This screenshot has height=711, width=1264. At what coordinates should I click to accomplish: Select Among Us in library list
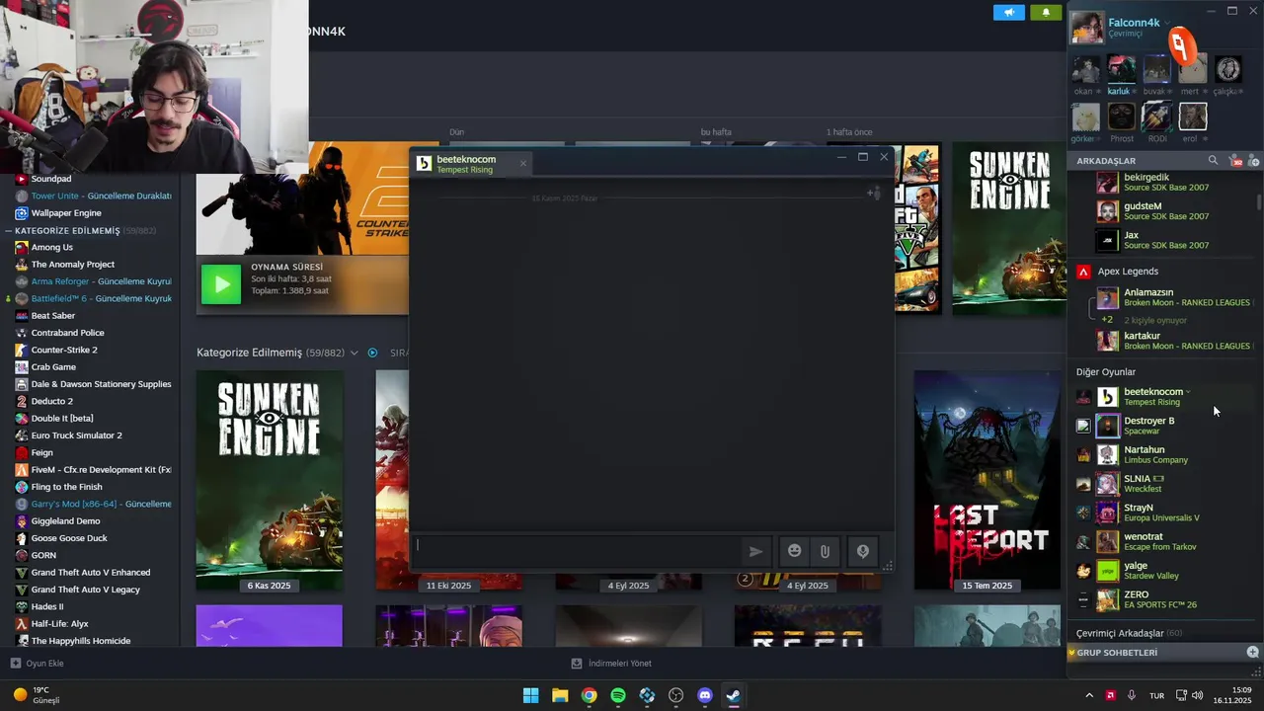tap(51, 247)
